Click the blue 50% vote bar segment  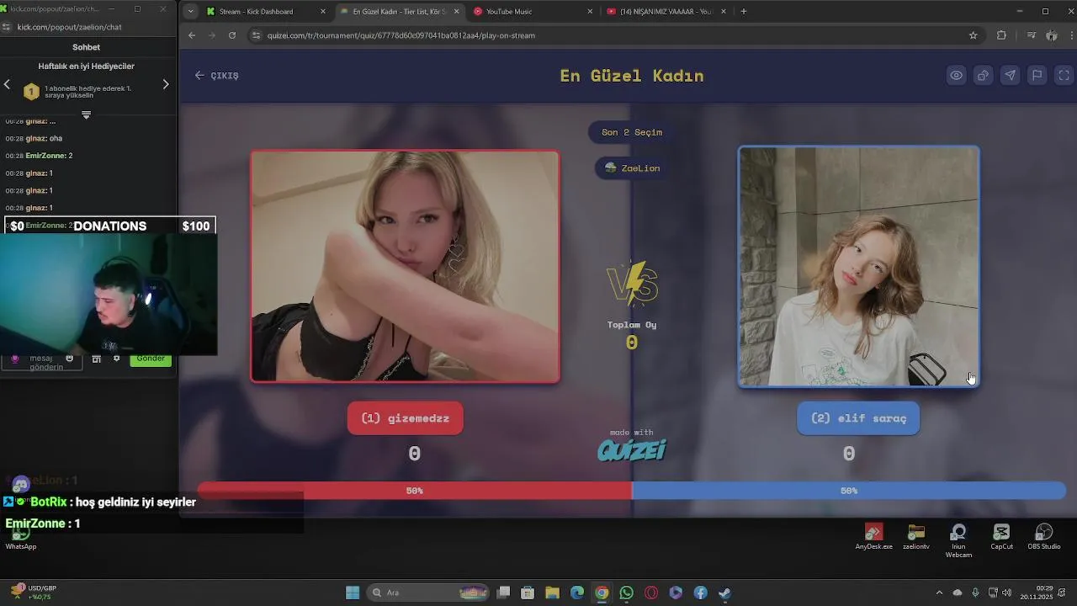point(849,491)
